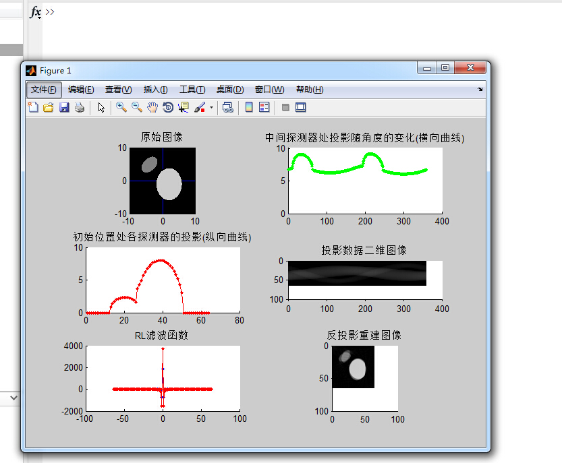562x463 pixels.
Task: Minimize the Figure 1 window
Action: pos(426,67)
